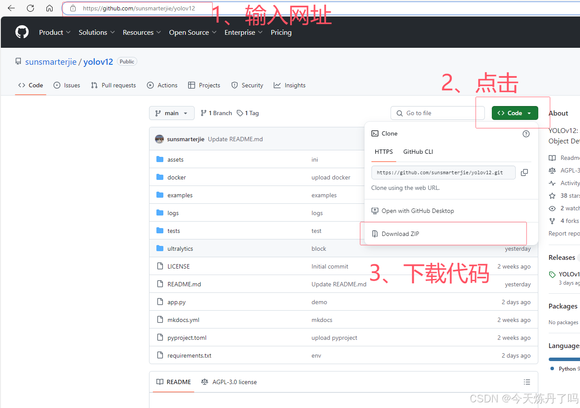Image resolution: width=580 pixels, height=408 pixels.
Task: Open the README outline list icon
Action: (527, 382)
